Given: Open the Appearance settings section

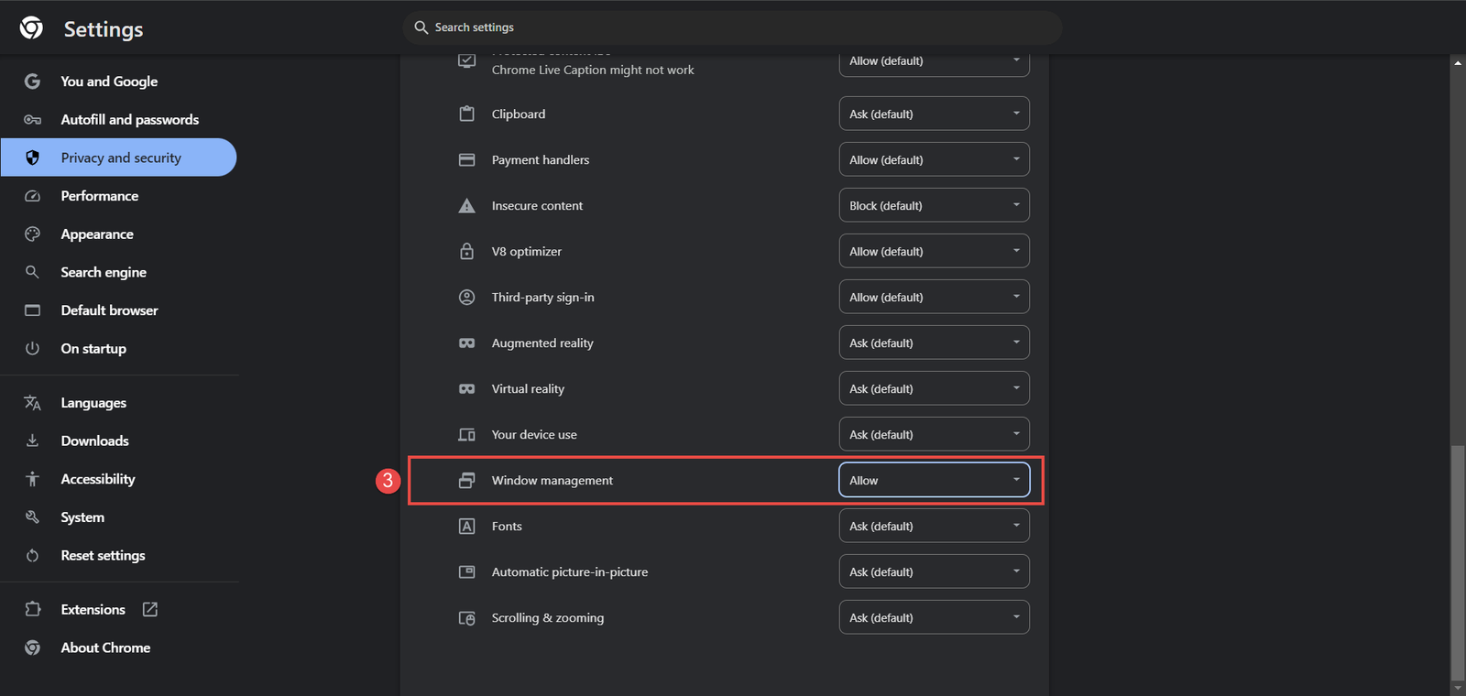Looking at the screenshot, I should 97,234.
